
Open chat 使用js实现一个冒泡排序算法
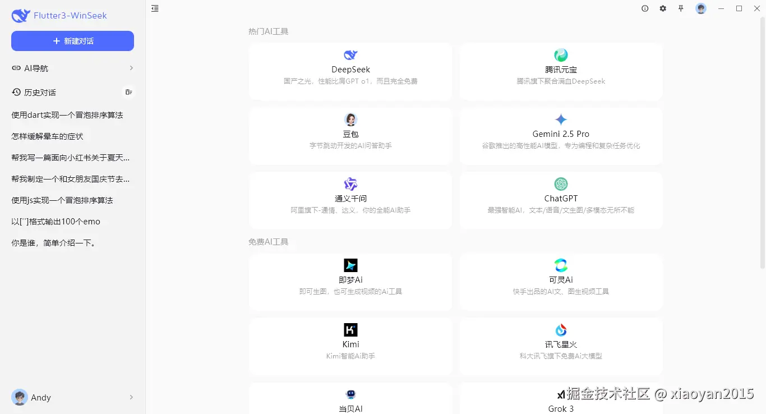tap(62, 200)
